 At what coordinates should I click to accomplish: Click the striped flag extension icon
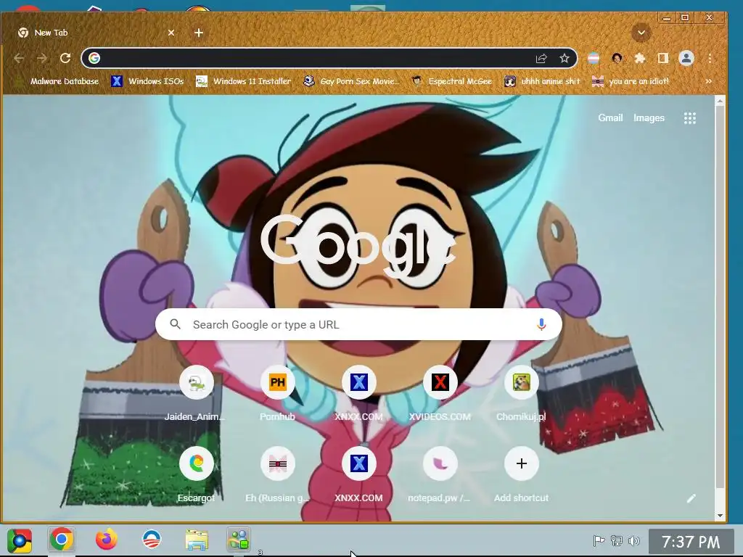coord(594,58)
